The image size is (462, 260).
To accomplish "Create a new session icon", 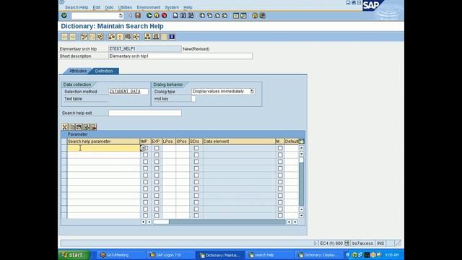I will pos(236,16).
